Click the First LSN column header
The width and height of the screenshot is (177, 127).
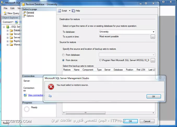[x=141, y=70]
